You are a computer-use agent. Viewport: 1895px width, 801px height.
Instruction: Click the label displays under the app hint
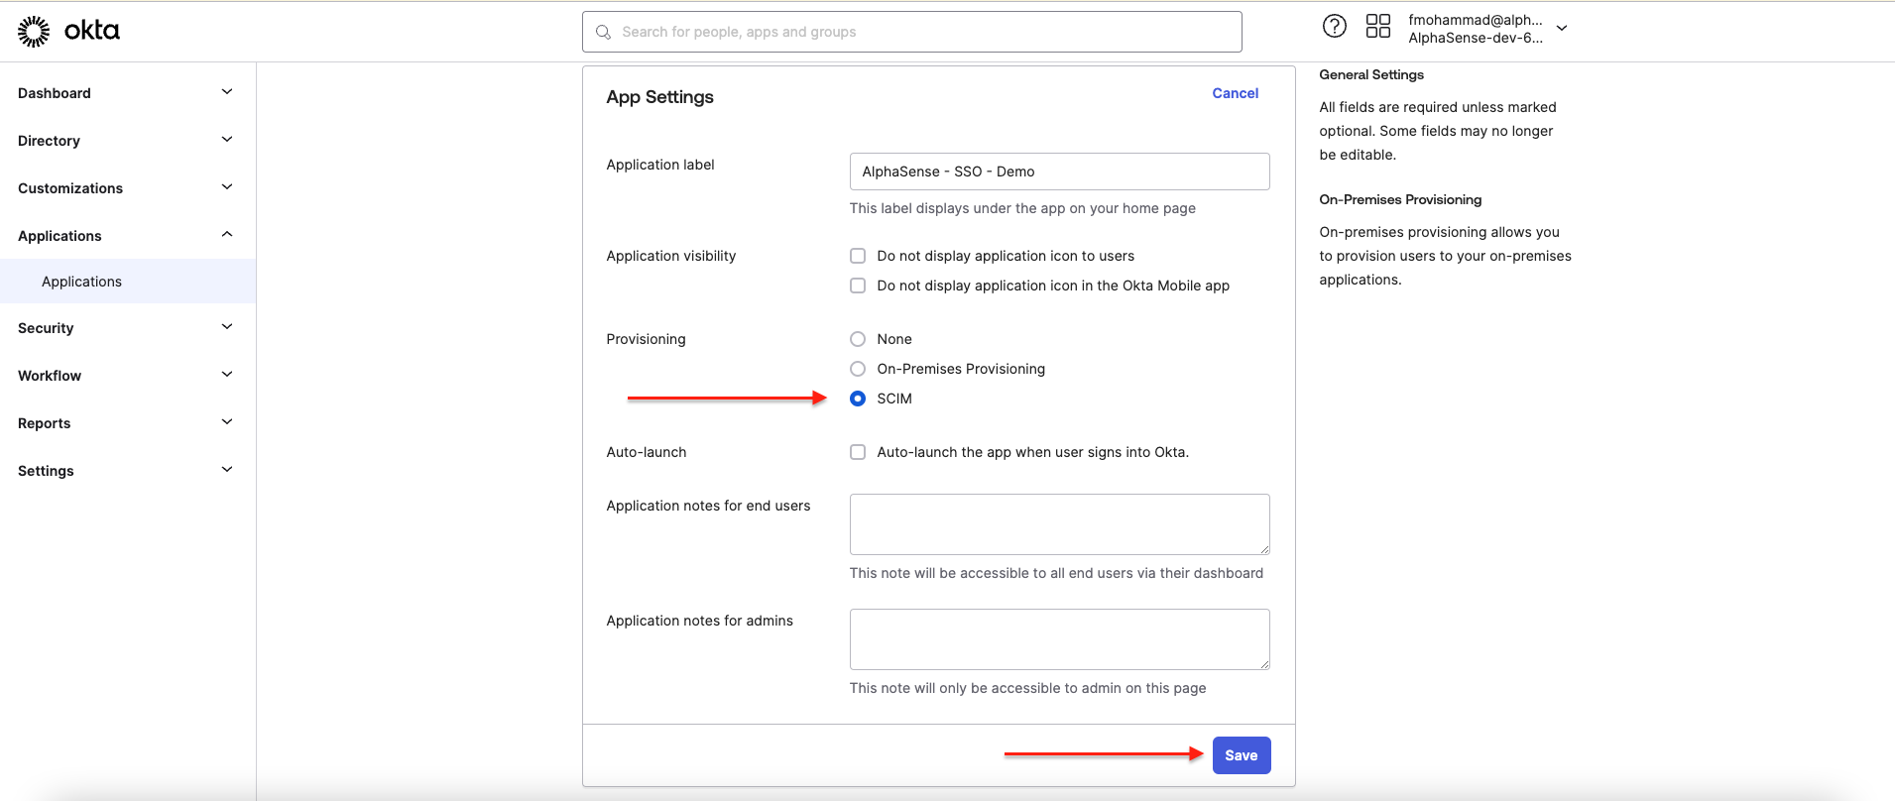[x=1022, y=208]
